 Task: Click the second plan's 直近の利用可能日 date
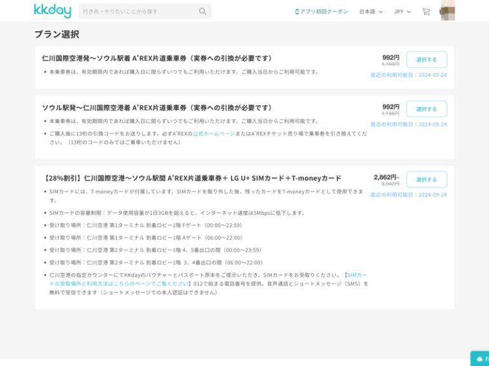[x=408, y=125]
